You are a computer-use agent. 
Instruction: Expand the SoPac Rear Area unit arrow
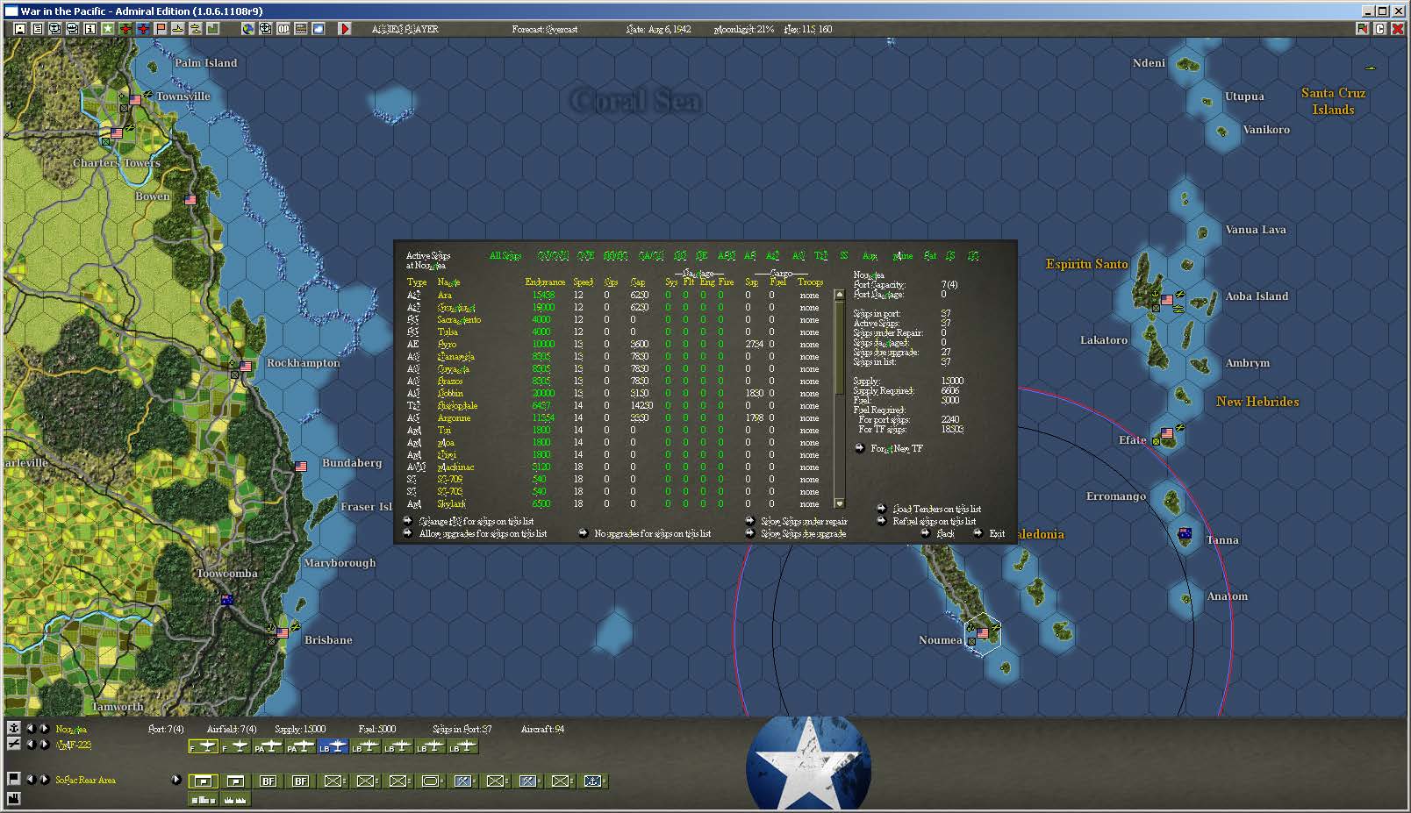pos(176,779)
